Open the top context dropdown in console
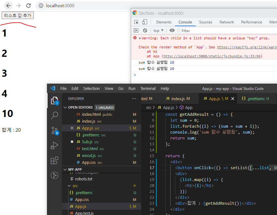Screen dimensions: 277x215 158,31
